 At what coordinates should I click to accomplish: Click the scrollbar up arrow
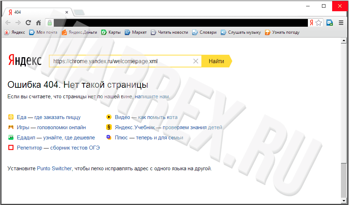[x=344, y=41]
